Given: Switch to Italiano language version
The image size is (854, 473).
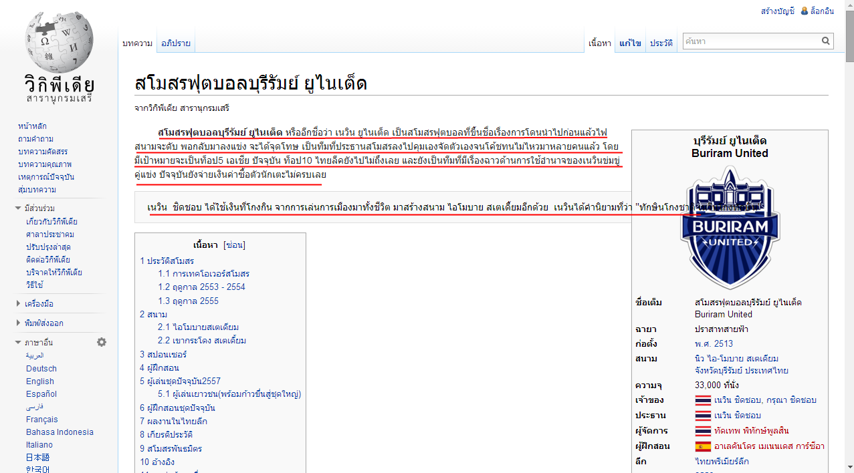Looking at the screenshot, I should coord(39,445).
